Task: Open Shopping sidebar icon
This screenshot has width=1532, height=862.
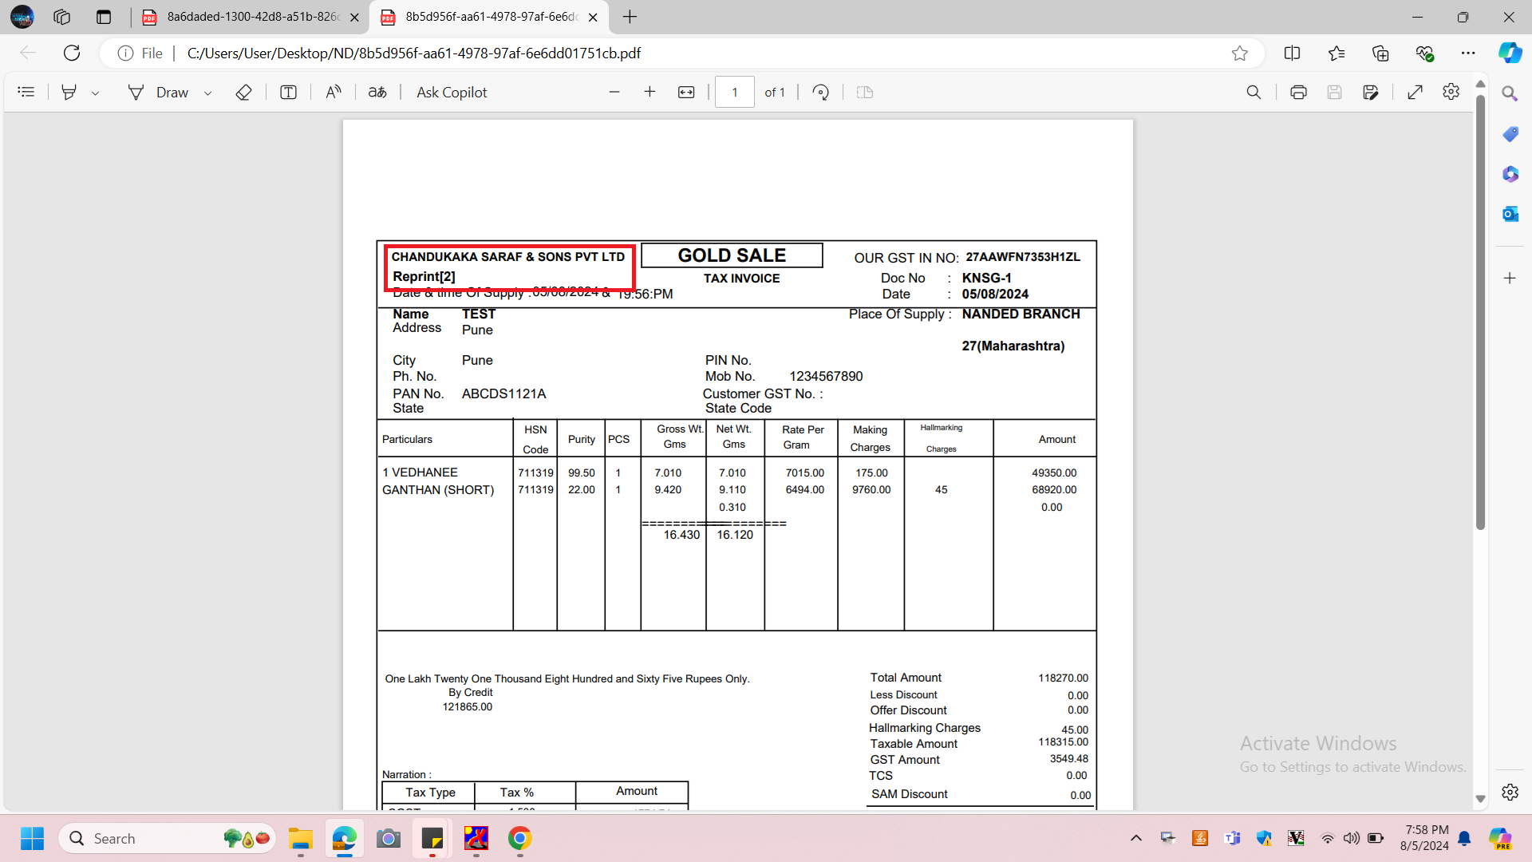Action: coord(1510,134)
